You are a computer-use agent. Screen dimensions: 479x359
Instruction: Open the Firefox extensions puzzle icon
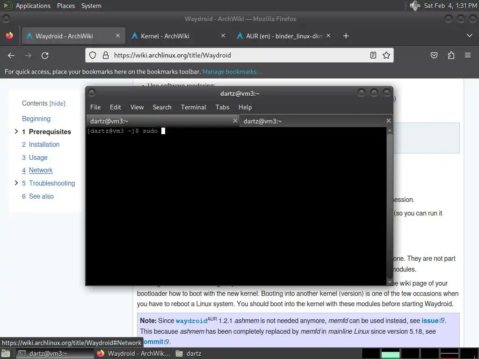click(451, 55)
